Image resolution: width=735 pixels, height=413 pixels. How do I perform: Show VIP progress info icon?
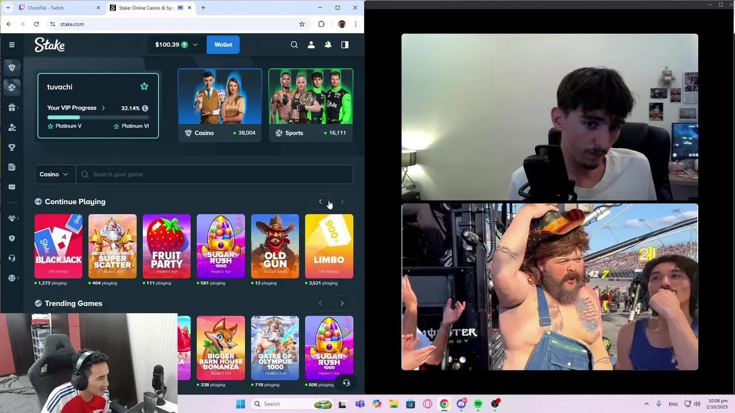tap(145, 108)
